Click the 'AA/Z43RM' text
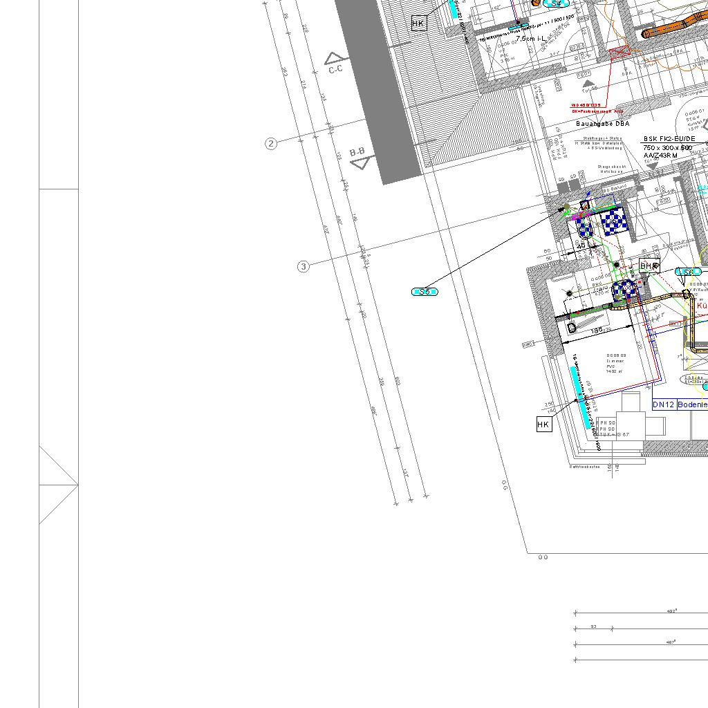 (x=660, y=156)
